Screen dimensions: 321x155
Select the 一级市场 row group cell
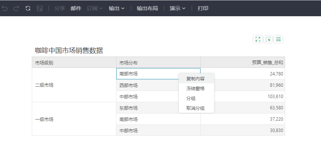pos(44,119)
